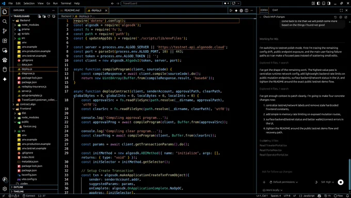Change the UTF-8 encoding in status bar
Viewport: 351px width, 198px height.
point(287,196)
